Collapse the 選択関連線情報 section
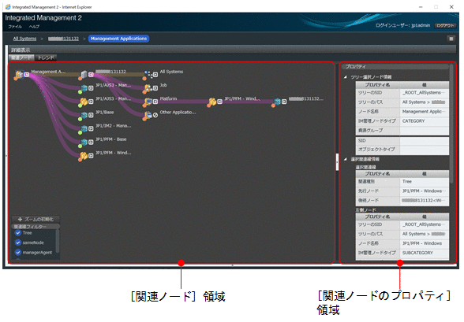 pyautogui.click(x=346, y=159)
